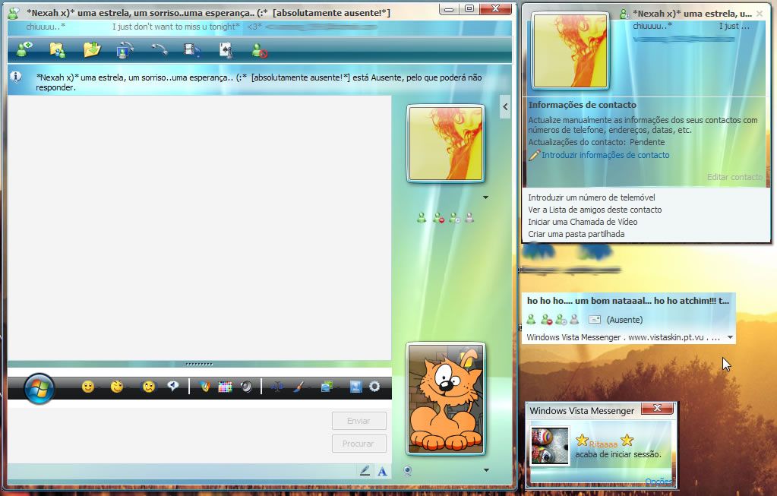Click the voice clip pen-shield icon
The height and width of the screenshot is (496, 777).
point(204,387)
